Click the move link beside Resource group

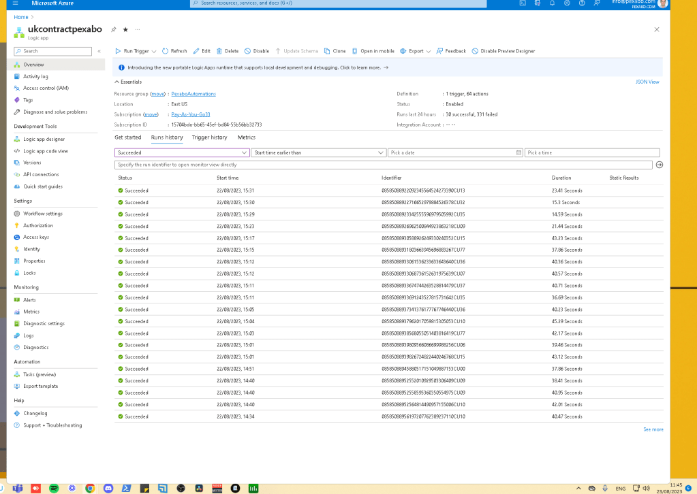(157, 94)
